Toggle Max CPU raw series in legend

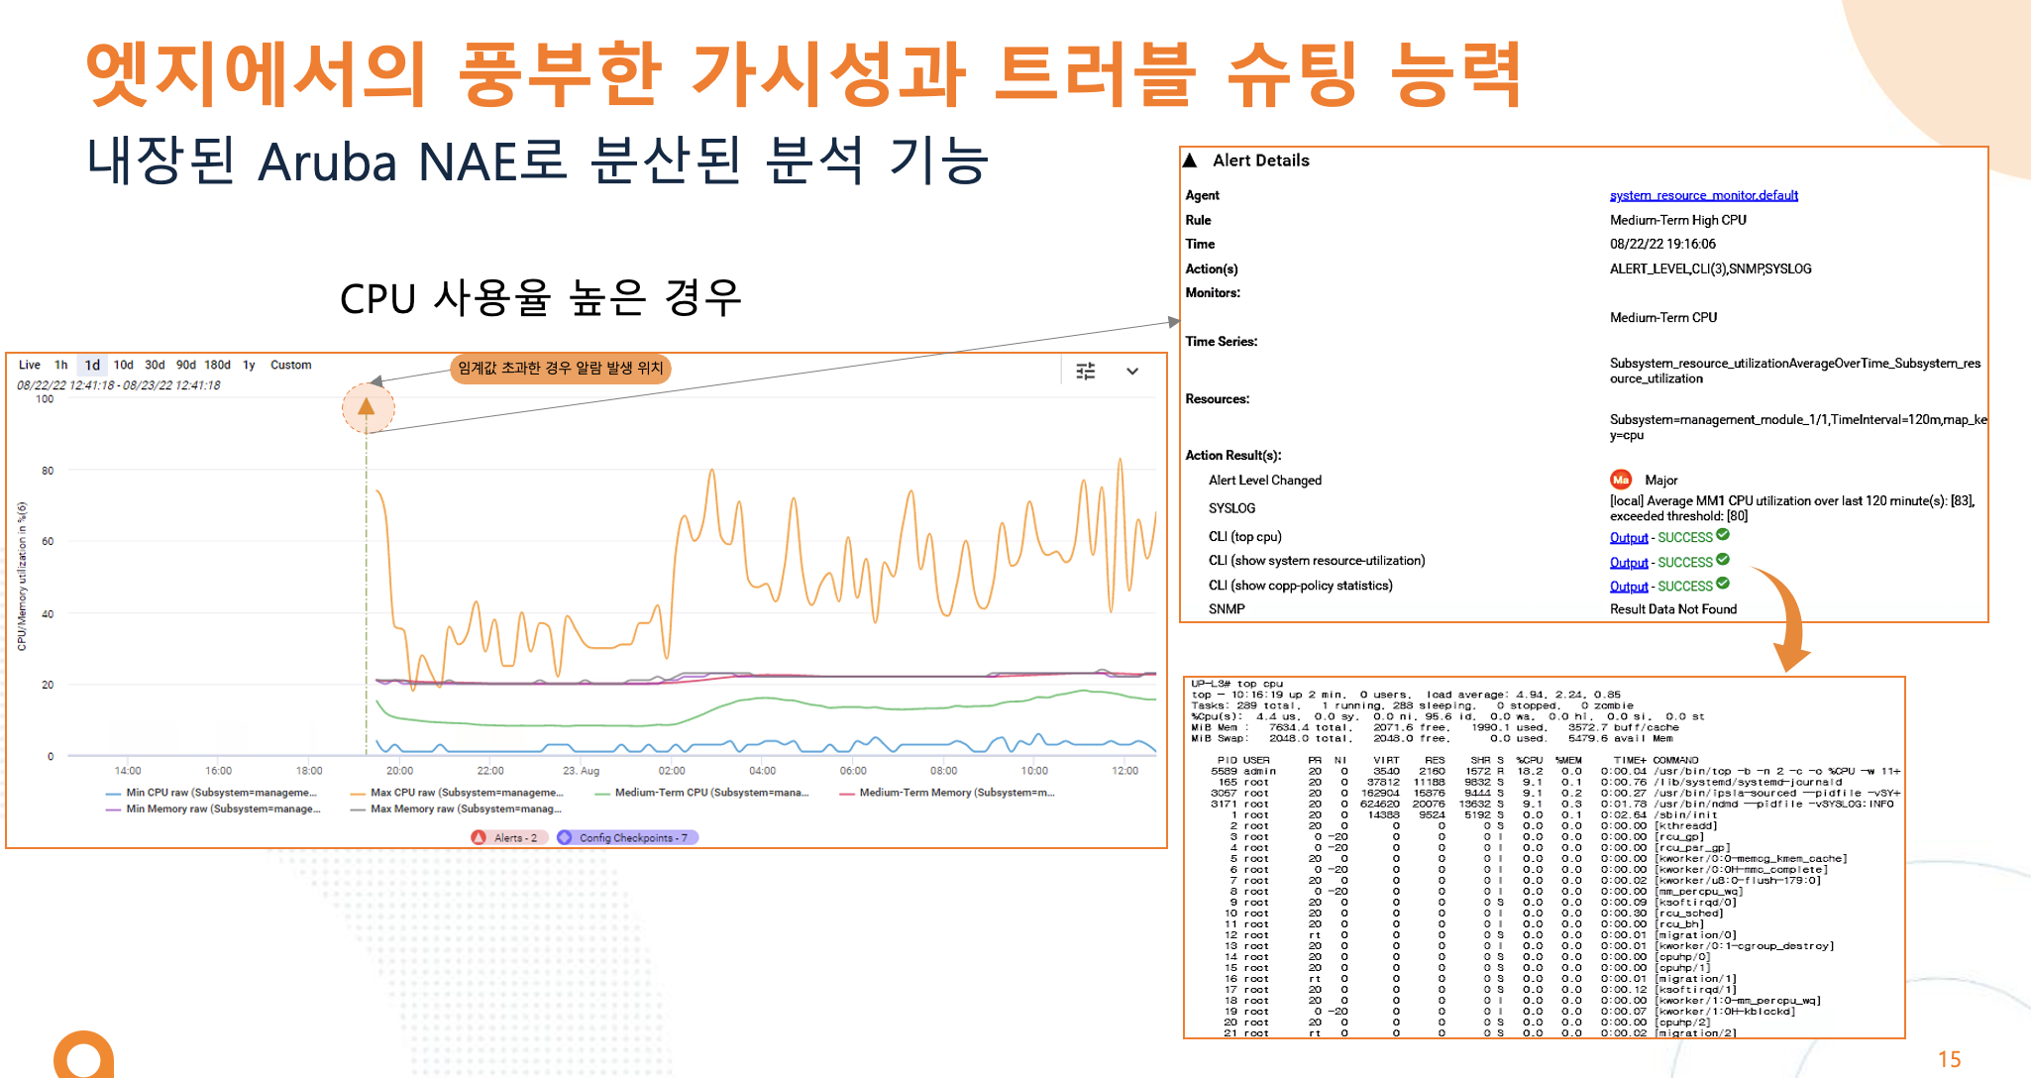tap(465, 793)
